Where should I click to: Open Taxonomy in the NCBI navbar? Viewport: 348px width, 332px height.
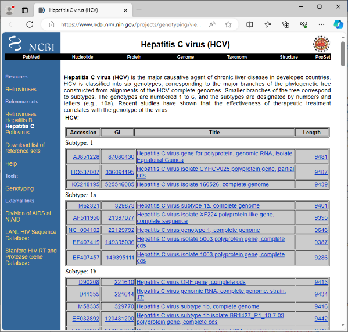(x=237, y=57)
